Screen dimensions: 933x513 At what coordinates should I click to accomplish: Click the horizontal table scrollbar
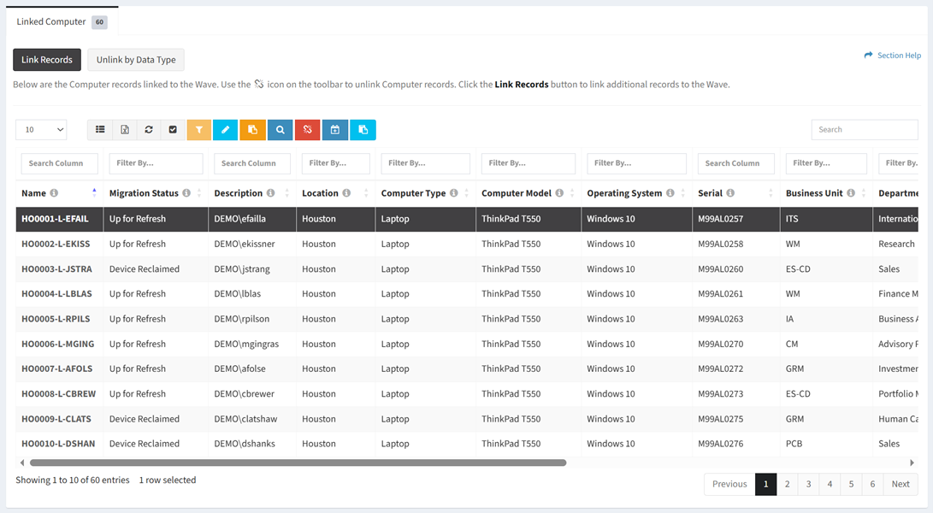point(298,463)
